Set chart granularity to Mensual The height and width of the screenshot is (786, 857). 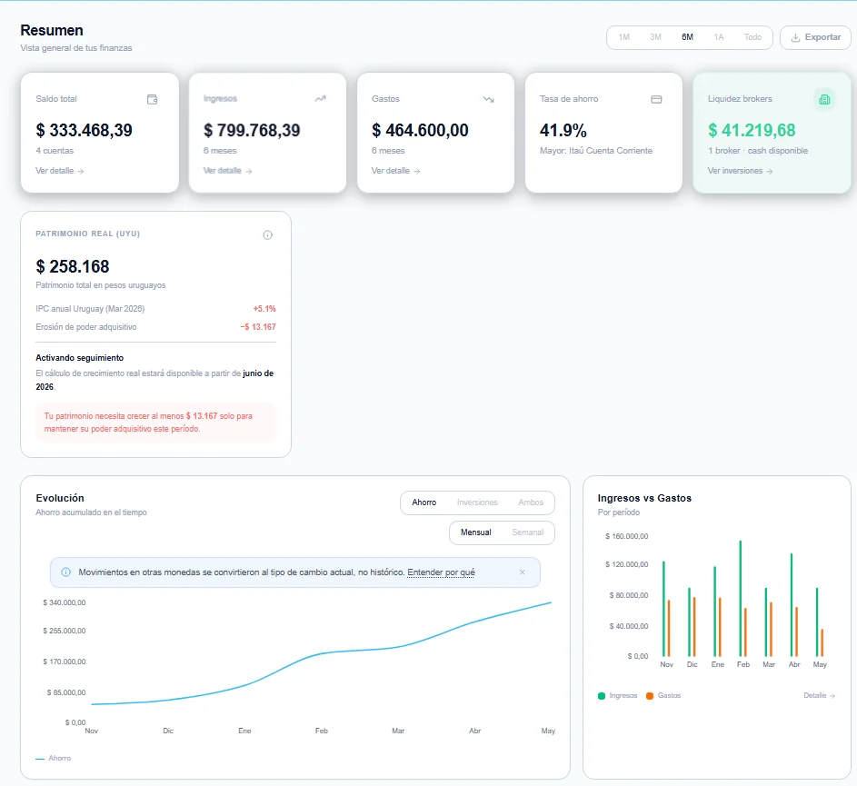tap(476, 532)
